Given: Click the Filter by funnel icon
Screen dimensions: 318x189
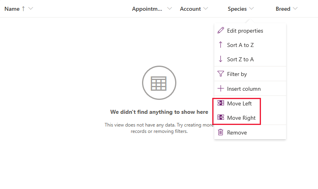Looking at the screenshot, I should 221,74.
